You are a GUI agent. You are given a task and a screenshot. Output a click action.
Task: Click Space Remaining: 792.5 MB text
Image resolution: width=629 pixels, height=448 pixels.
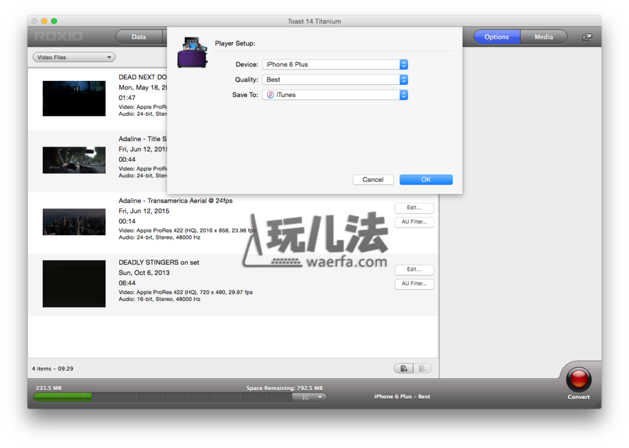[285, 388]
